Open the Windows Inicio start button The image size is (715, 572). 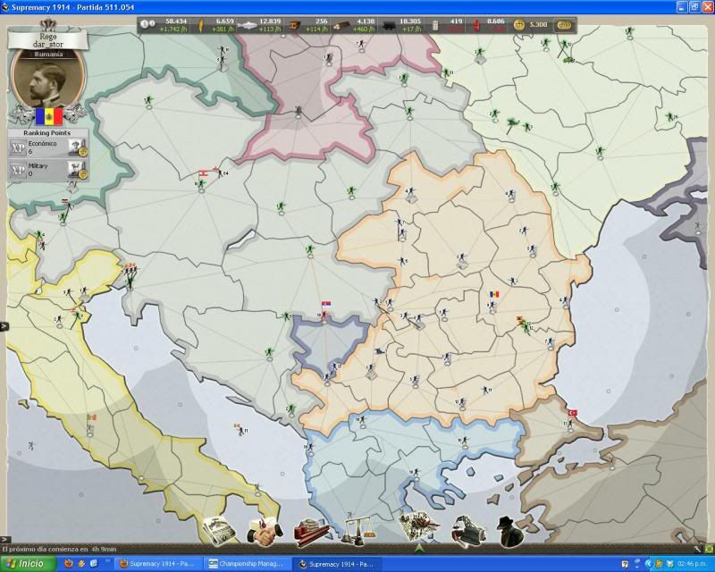pos(28,564)
